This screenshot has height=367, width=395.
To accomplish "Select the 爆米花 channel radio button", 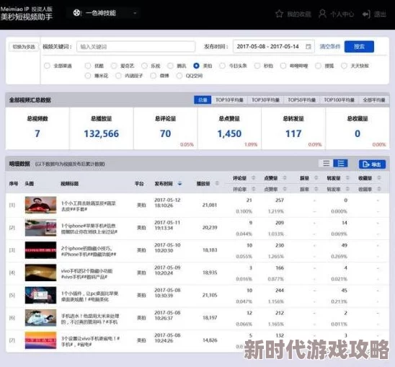I will pos(88,76).
